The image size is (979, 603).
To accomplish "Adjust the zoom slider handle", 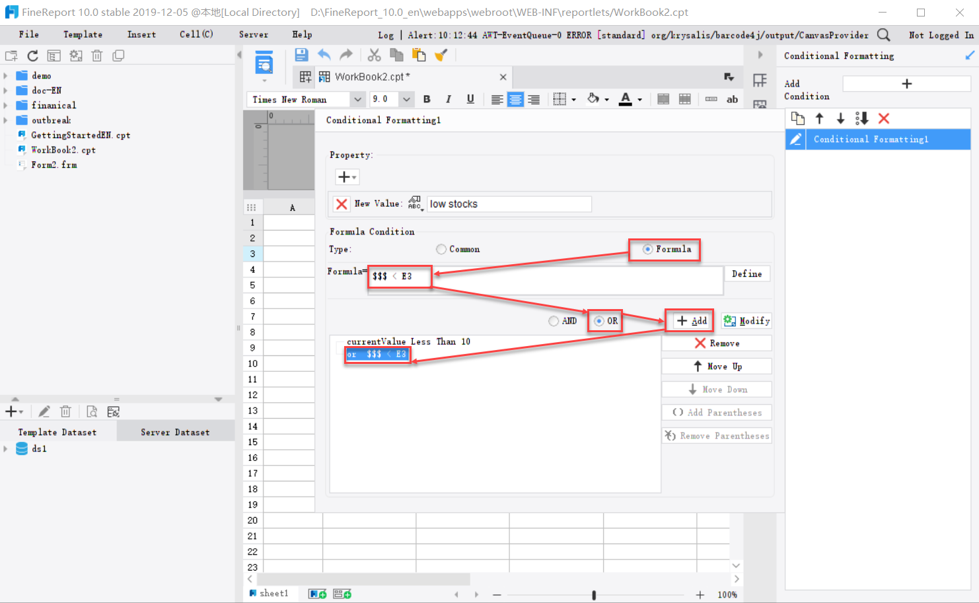I will (x=594, y=595).
